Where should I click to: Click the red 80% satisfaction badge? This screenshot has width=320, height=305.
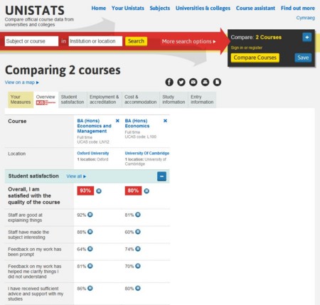point(133,191)
